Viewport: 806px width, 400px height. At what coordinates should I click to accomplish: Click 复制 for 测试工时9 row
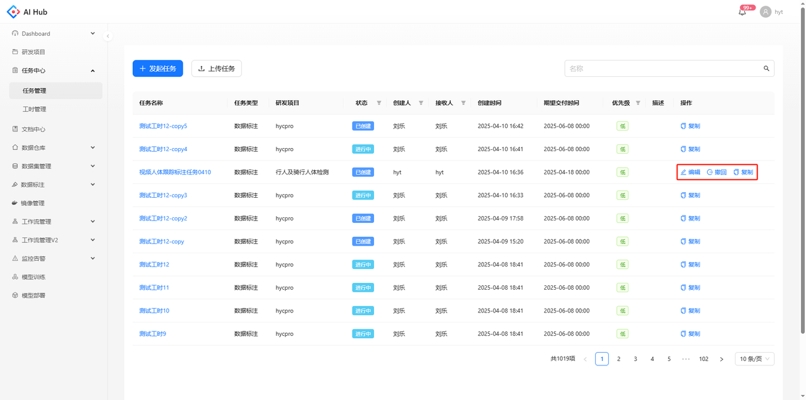(x=690, y=334)
